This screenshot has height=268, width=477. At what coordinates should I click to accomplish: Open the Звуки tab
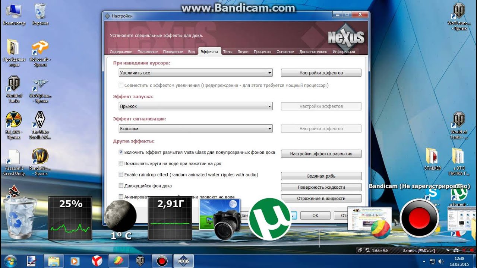click(x=243, y=52)
